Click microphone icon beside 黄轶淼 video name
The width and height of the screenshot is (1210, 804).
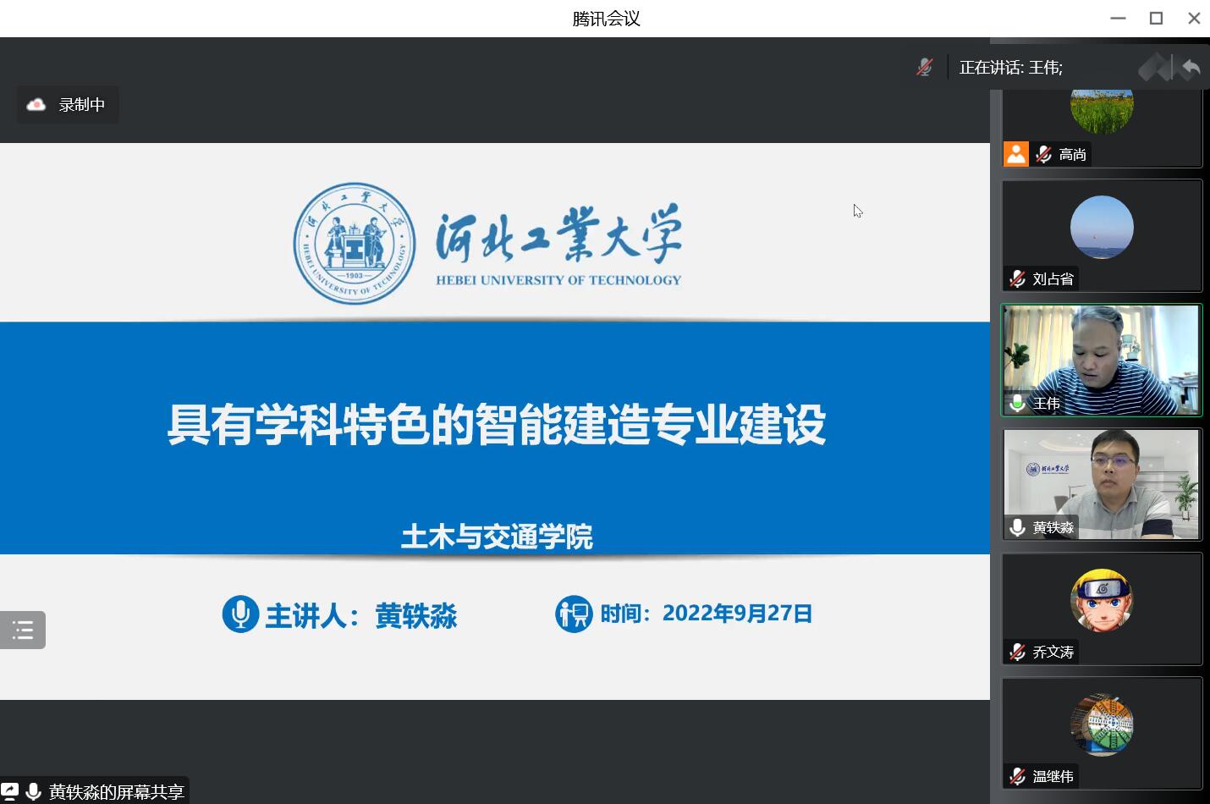pyautogui.click(x=1017, y=527)
